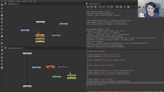
Task: Select the disabled orange Blur node in Group1 graph
Action: click(50, 67)
